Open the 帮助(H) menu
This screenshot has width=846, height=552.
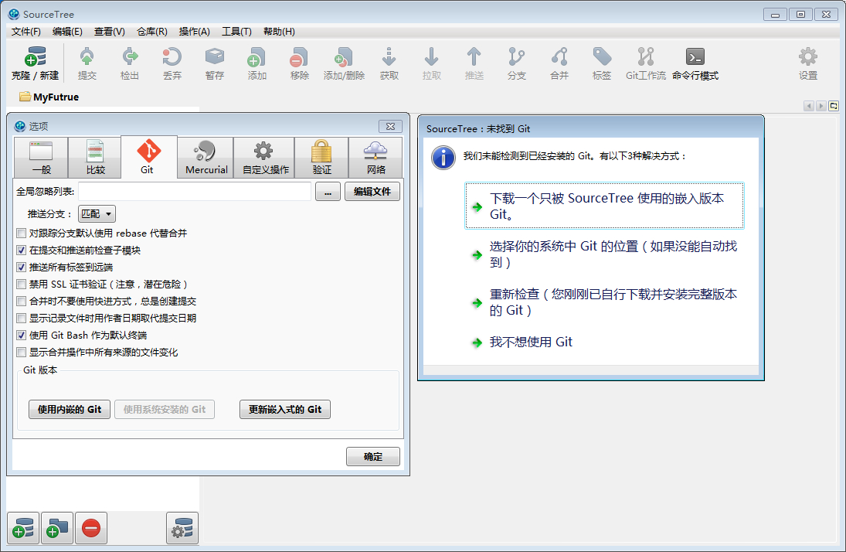[x=279, y=32]
